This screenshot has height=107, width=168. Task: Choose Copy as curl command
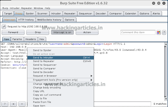61,95
